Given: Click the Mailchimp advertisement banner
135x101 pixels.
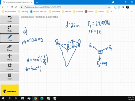Looking at the screenshot, I should [x=10, y=90].
